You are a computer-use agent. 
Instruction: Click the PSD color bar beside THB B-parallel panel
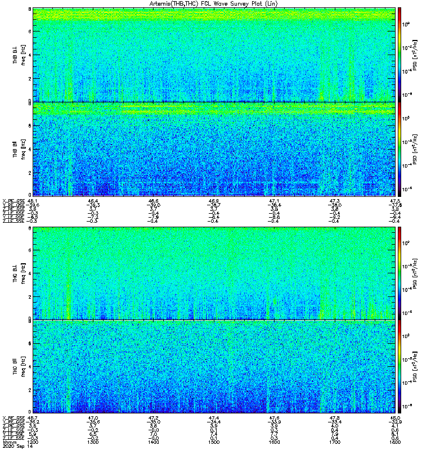[399, 149]
